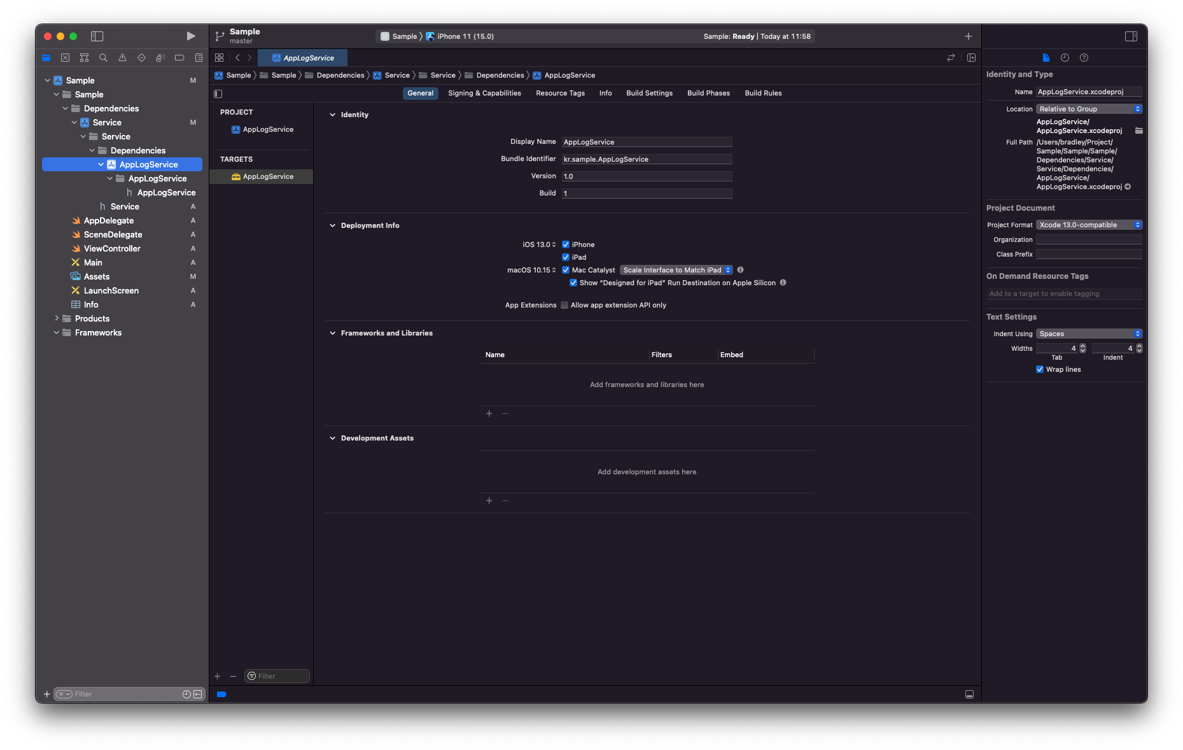Switch to Resource Tags tab
The width and height of the screenshot is (1183, 750).
[560, 93]
